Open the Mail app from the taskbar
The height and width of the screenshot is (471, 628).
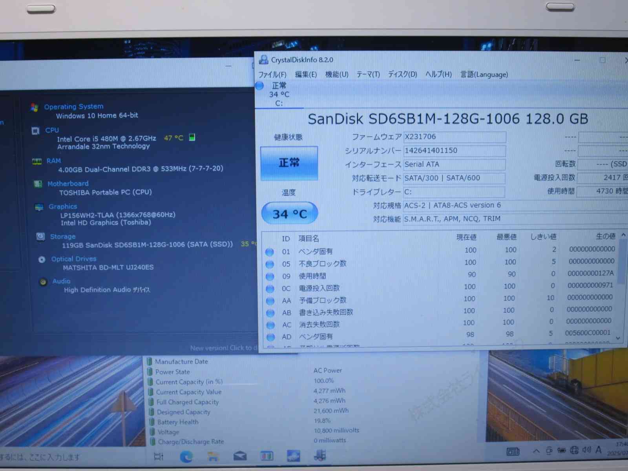[x=240, y=456]
